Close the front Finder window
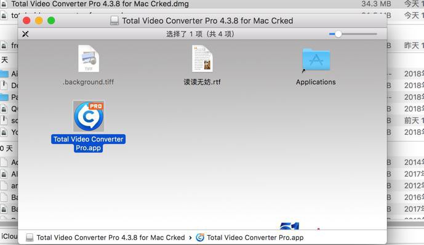Viewport: 424px width, 245px height. (x=26, y=20)
